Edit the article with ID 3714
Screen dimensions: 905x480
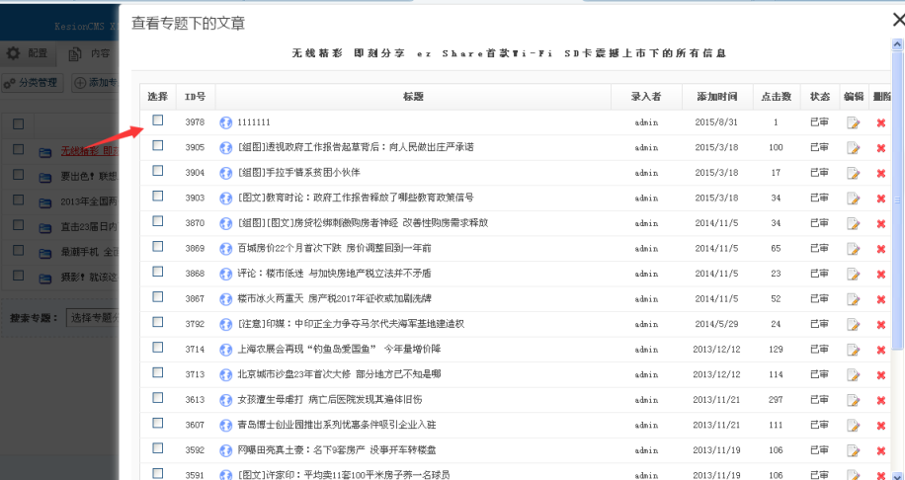pos(853,350)
